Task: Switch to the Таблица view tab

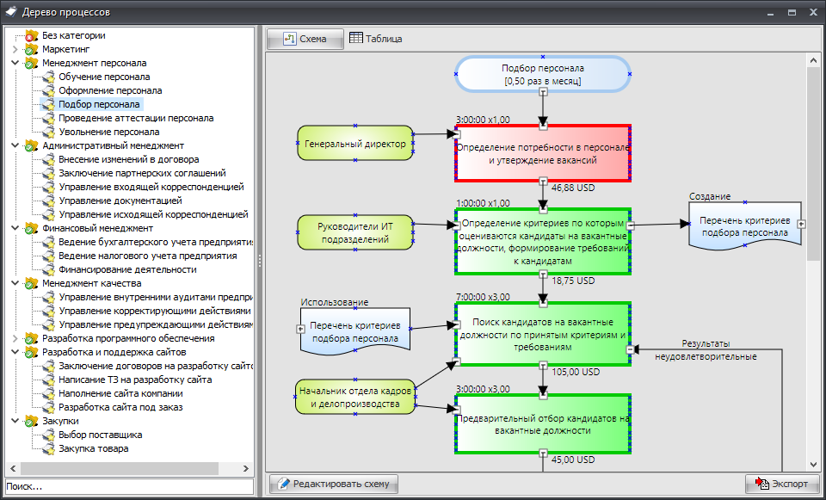Action: (376, 39)
